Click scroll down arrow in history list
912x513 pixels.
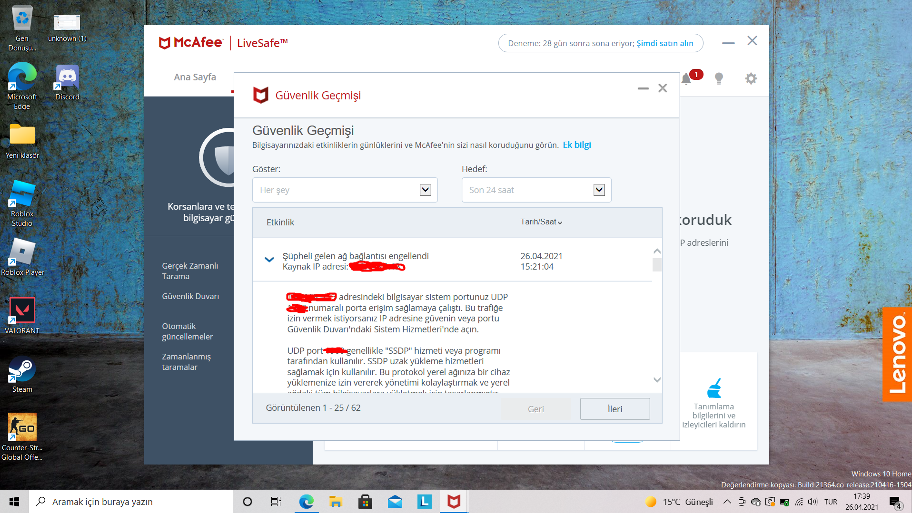[x=657, y=380]
